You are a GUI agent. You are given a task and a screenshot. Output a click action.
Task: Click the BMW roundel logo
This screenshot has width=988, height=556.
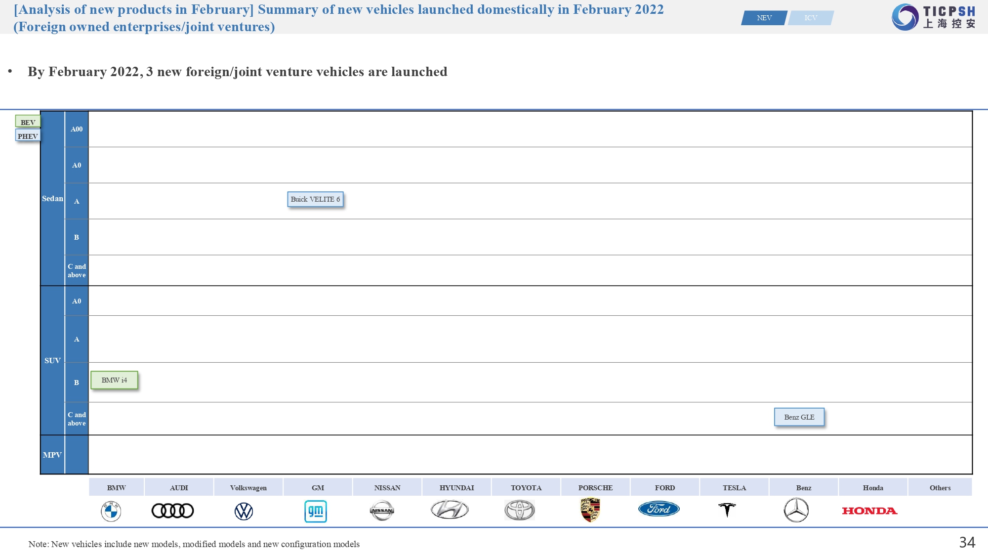[x=111, y=511]
